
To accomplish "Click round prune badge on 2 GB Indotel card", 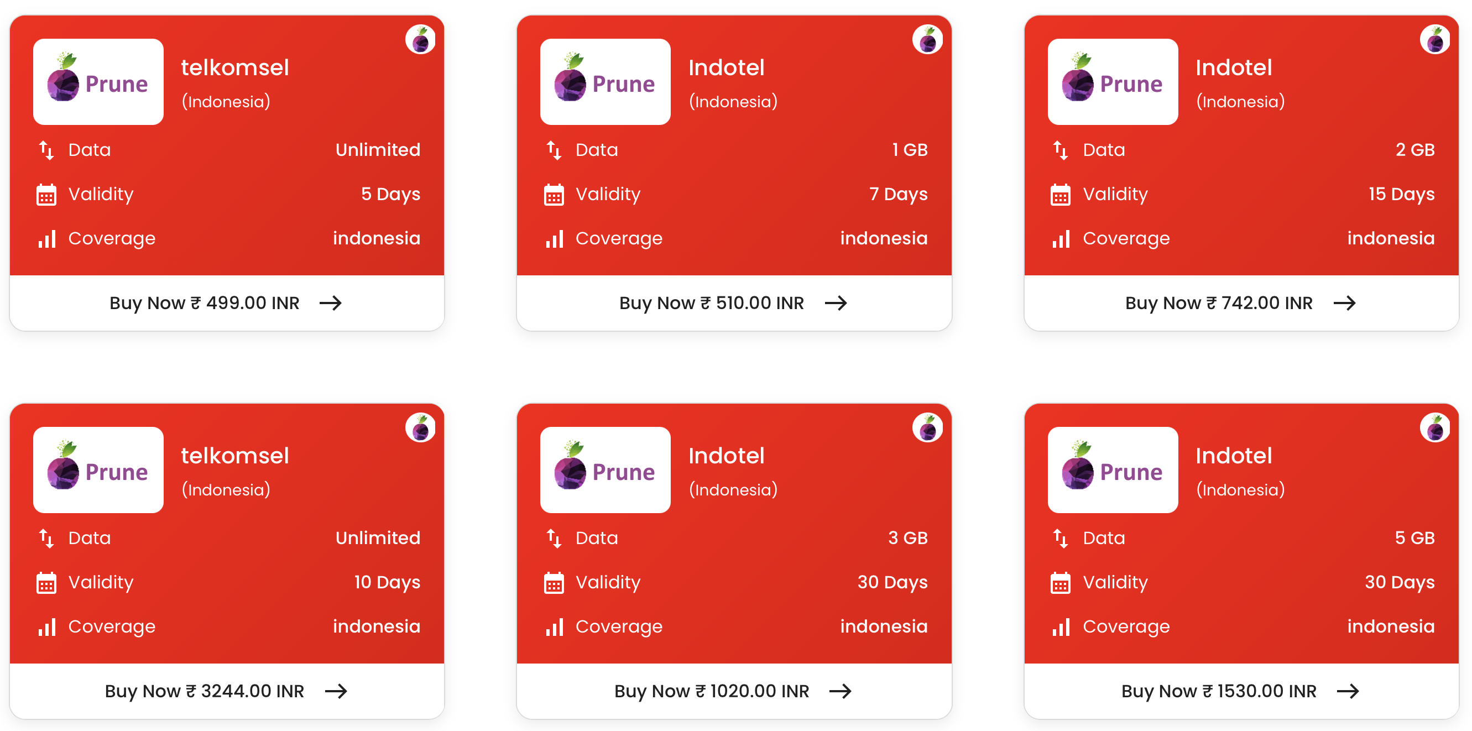I will coord(1434,40).
